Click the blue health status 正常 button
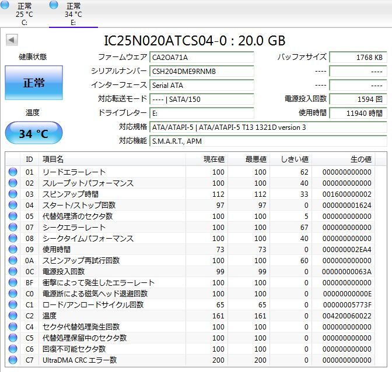This screenshot has width=392, height=372. 33,83
